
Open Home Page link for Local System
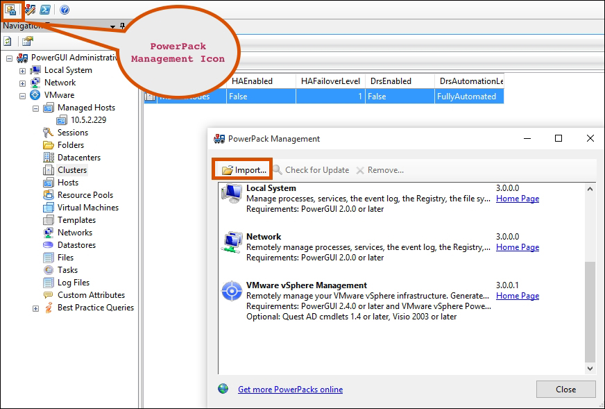coord(518,199)
